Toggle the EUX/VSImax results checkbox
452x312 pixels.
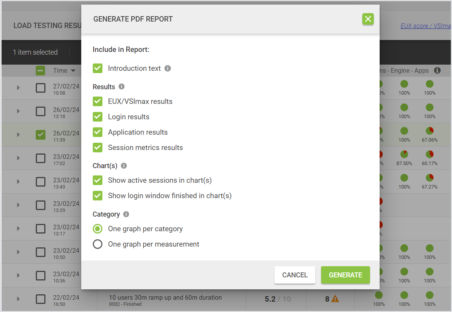(x=98, y=102)
